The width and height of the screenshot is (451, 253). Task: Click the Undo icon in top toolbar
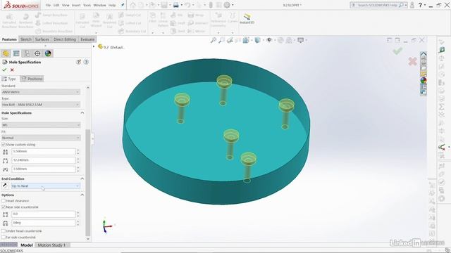pyautogui.click(x=187, y=5)
